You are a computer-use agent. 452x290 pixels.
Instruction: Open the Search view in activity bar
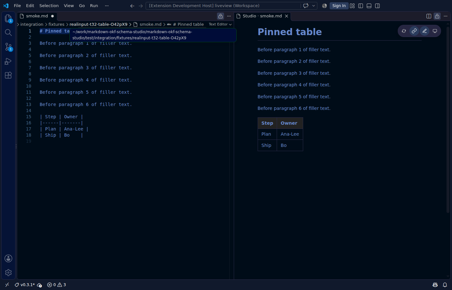(8, 33)
